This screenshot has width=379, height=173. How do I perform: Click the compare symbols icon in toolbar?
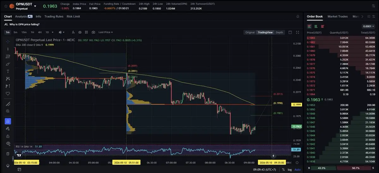[80, 32]
